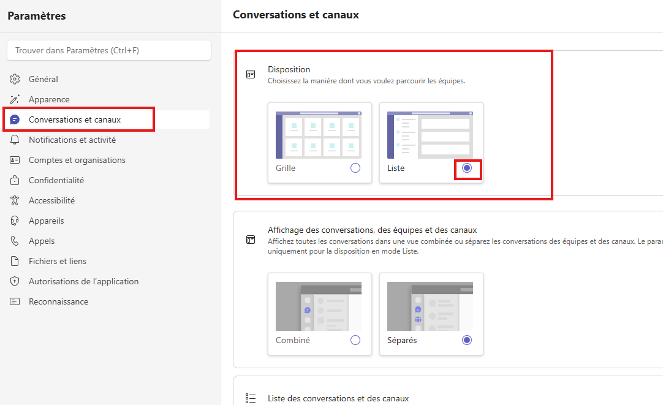The width and height of the screenshot is (663, 405).
Task: Click the Séparés view preview thumbnail
Action: coord(430,306)
